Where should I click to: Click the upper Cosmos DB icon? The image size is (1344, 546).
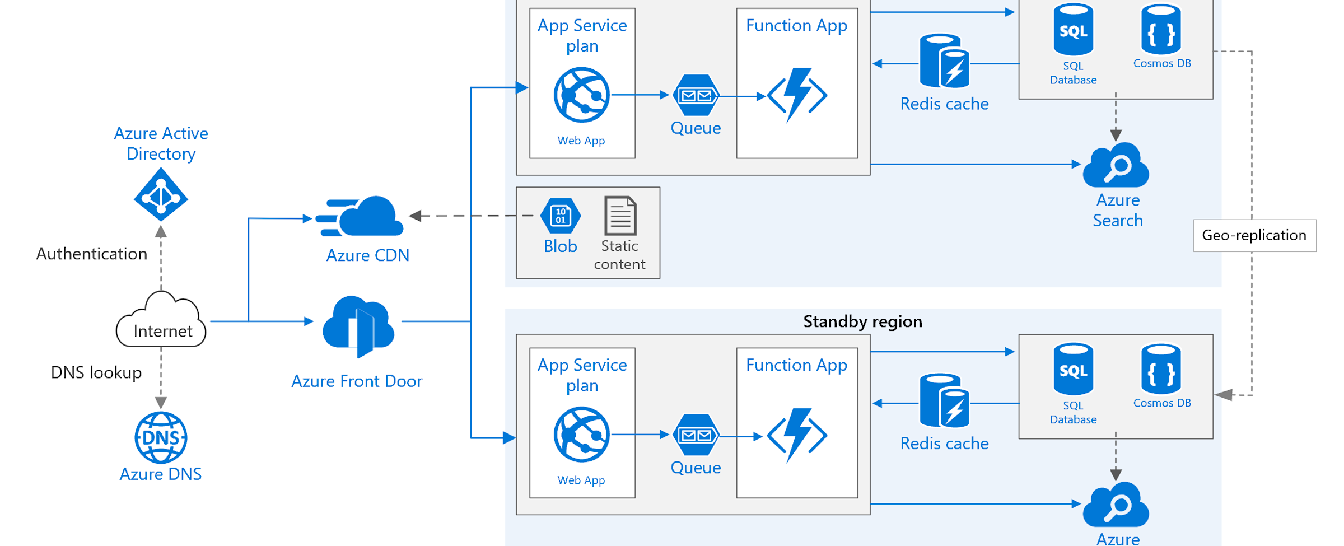click(x=1161, y=30)
